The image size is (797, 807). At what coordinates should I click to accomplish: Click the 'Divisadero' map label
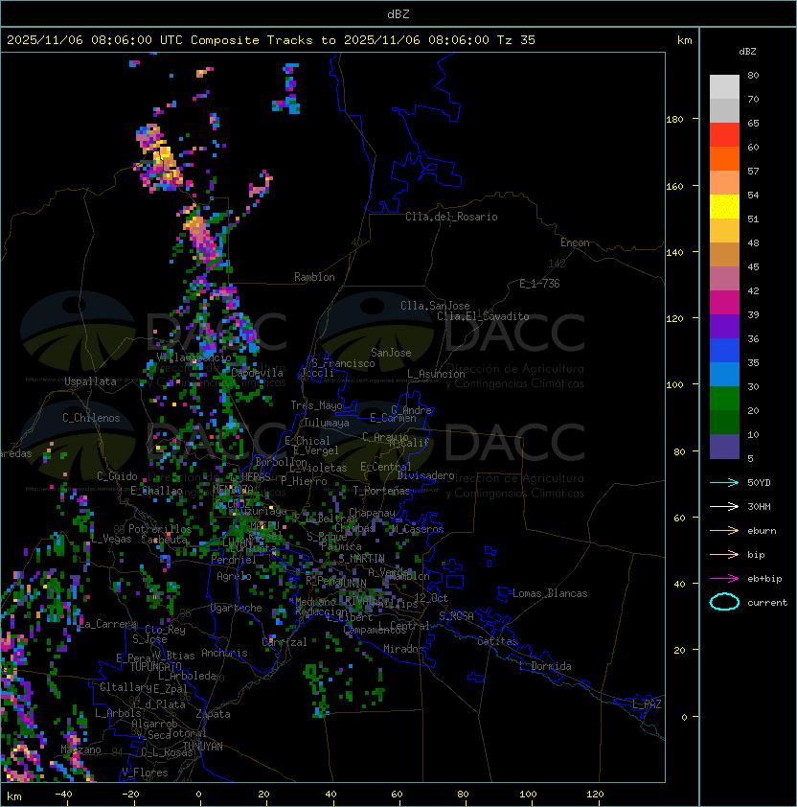[x=425, y=475]
